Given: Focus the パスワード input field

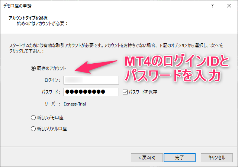Looking at the screenshot, I should [x=91, y=92].
